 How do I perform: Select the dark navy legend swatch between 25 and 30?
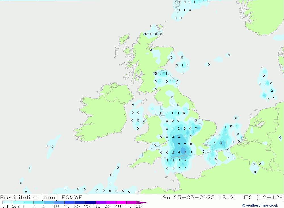point(90,202)
